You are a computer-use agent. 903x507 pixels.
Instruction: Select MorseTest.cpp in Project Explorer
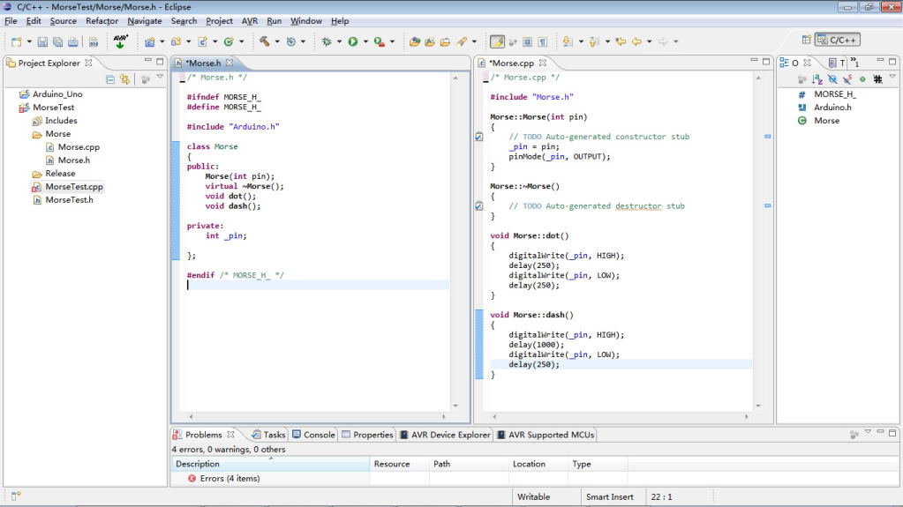pos(74,187)
